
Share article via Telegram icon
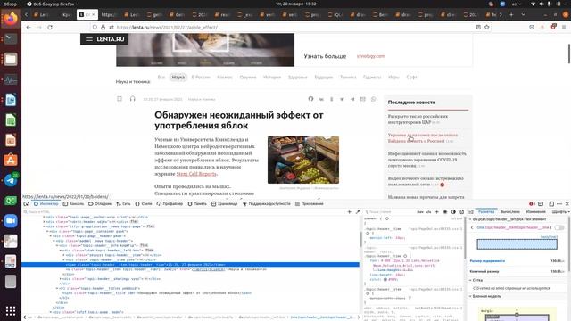point(352,99)
